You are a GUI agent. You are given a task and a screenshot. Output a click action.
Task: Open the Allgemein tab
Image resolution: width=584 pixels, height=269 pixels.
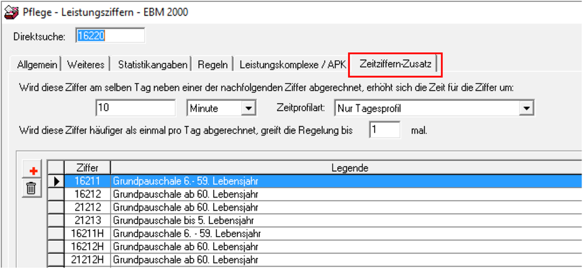37,65
